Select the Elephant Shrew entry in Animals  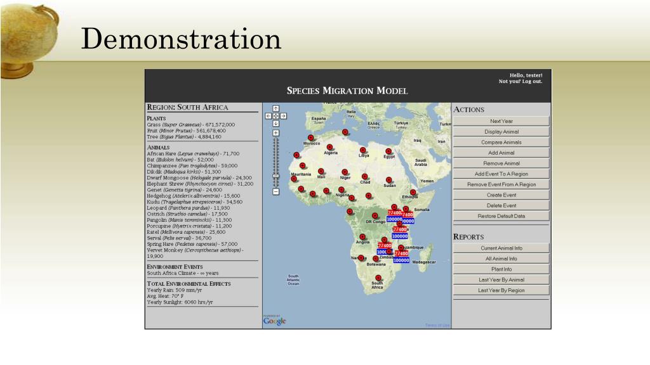point(200,184)
